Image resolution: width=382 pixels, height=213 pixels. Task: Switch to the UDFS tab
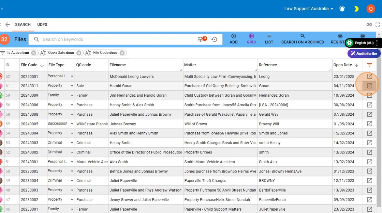tap(42, 24)
